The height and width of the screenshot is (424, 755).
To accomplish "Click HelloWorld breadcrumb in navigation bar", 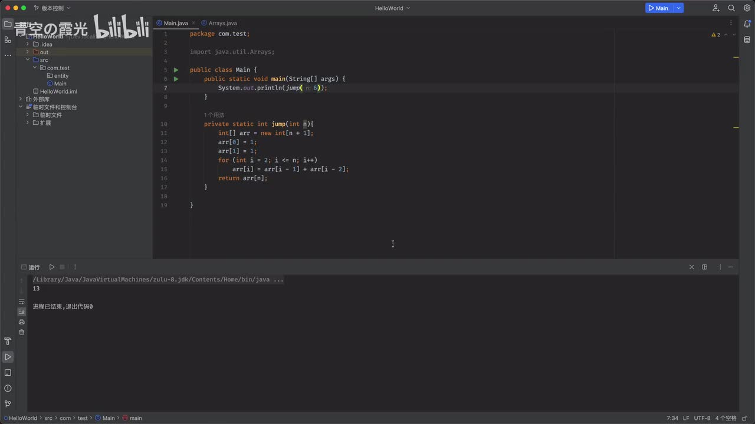I will [x=20, y=418].
